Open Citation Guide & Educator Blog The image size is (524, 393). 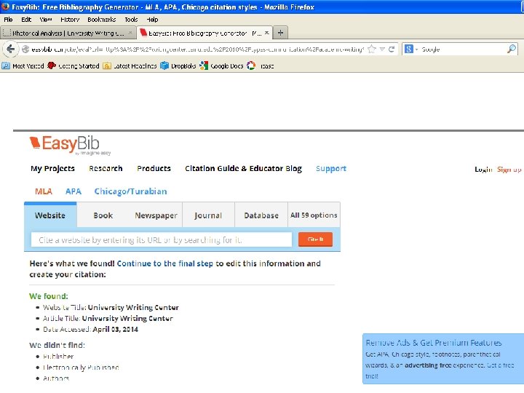(243, 168)
